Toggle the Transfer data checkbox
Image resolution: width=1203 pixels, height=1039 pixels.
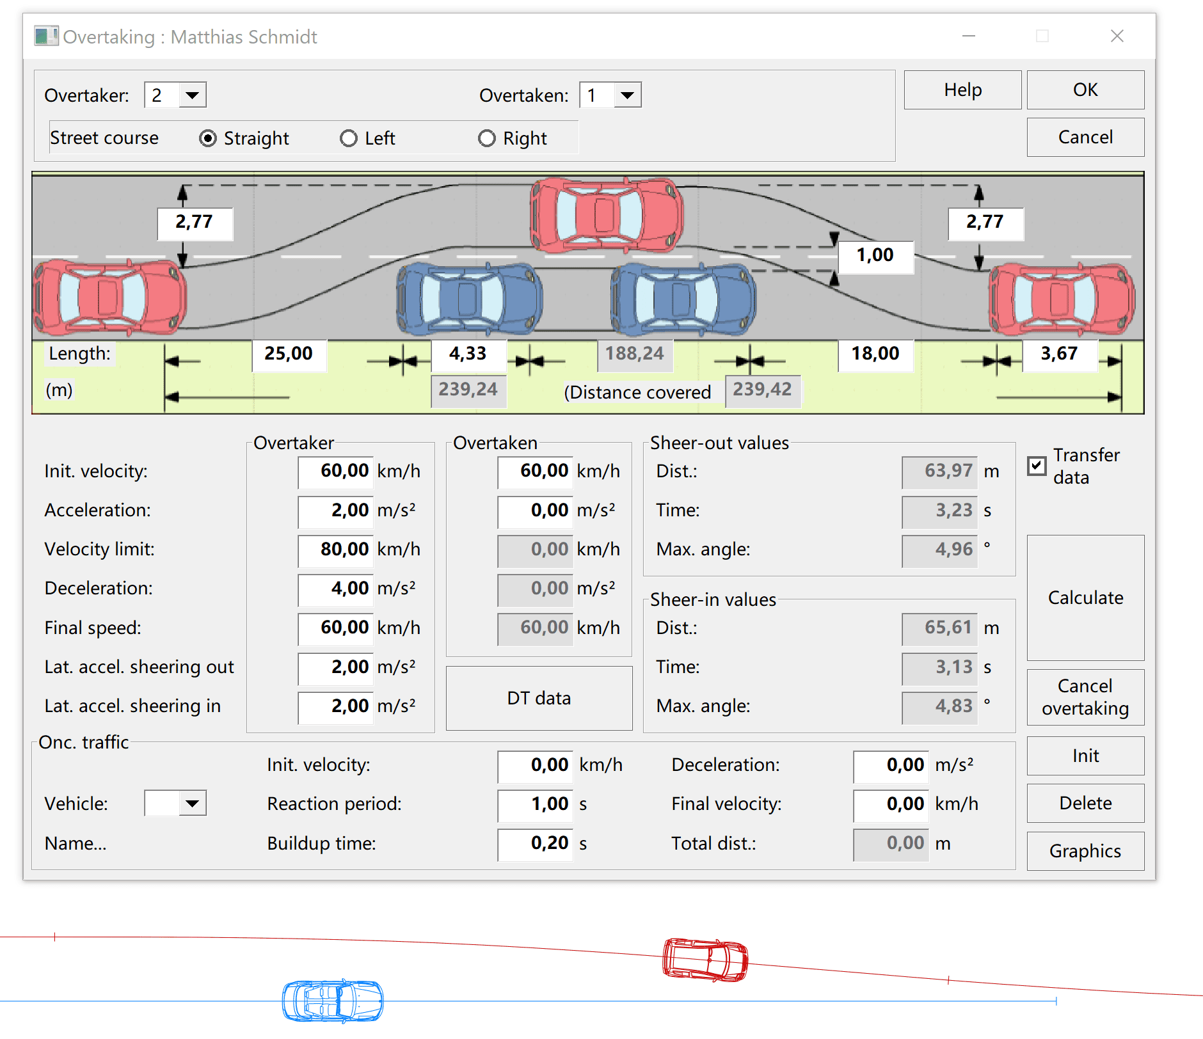click(1037, 466)
